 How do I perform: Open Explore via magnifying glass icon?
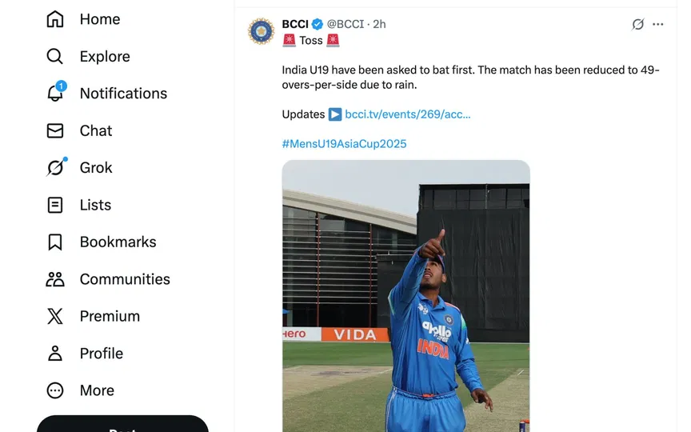point(54,56)
